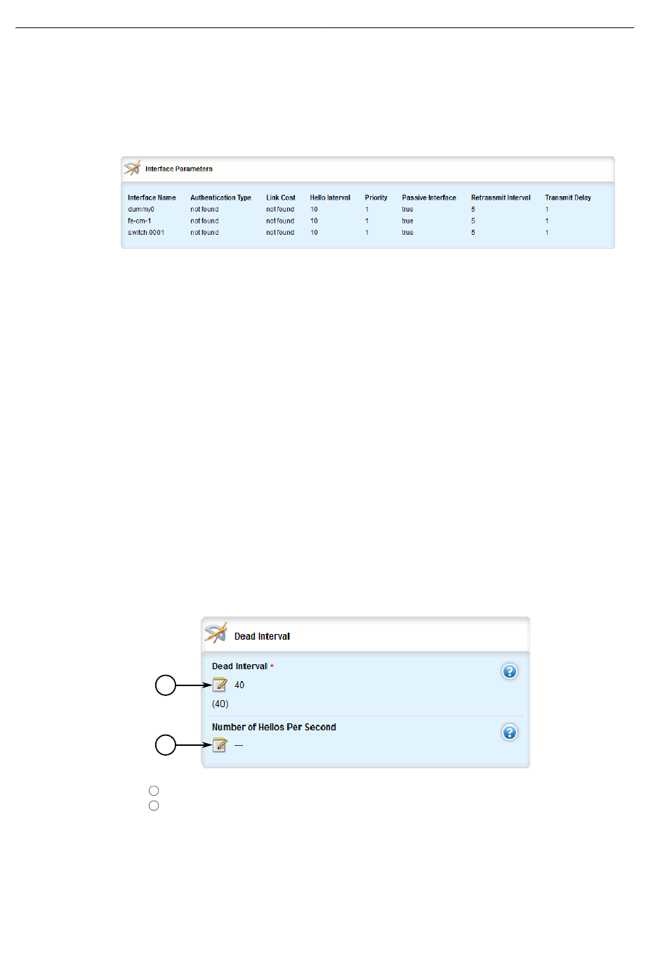Click Retransmit Interval value for fe-cm-1

tap(473, 221)
